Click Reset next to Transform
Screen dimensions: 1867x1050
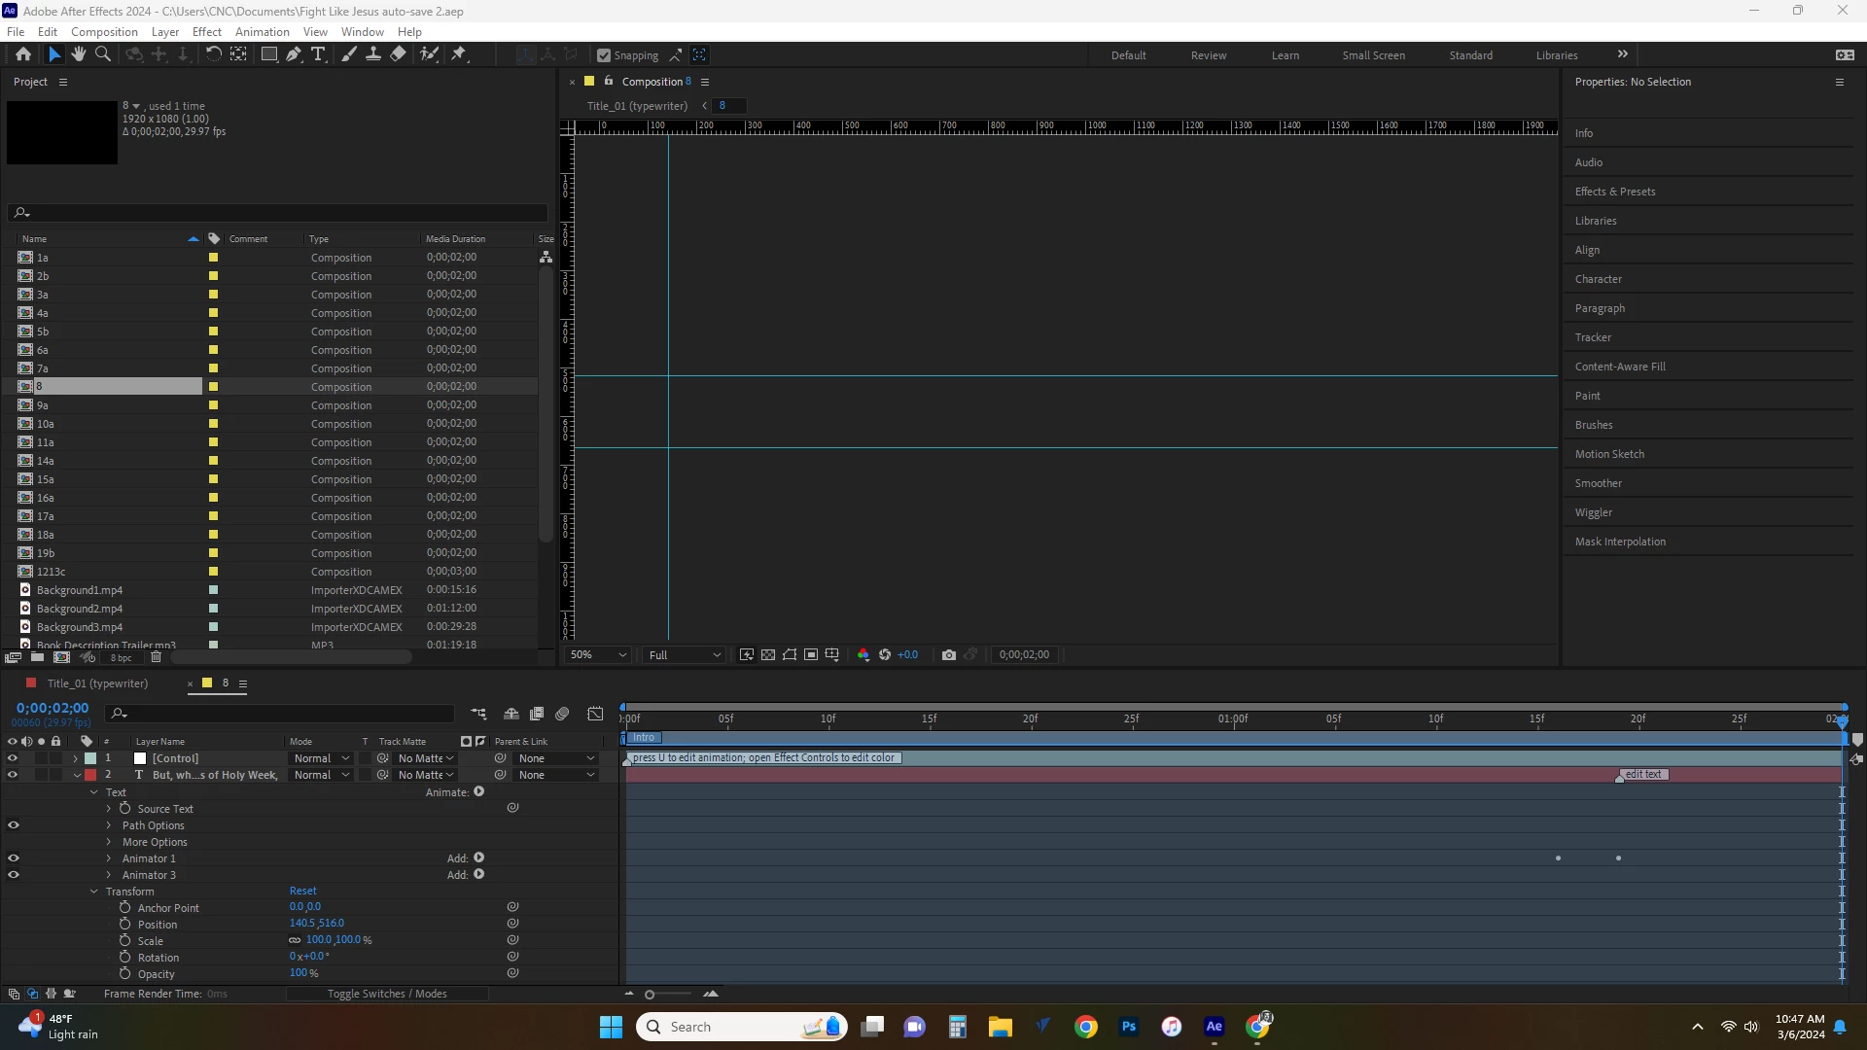coord(302,891)
